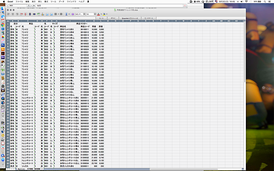Click the 商品マスター header cell
Viewport: 274px width, 171px height.
pos(82,23)
